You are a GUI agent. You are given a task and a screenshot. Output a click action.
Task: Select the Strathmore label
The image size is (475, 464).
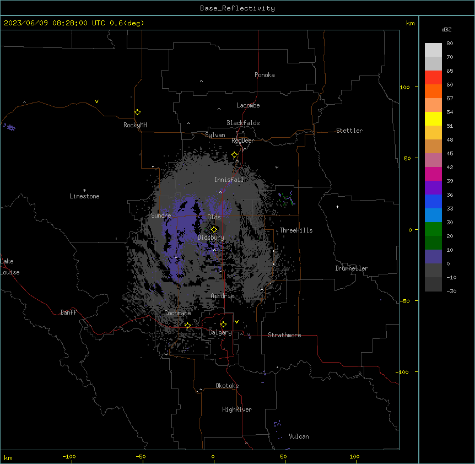[x=284, y=335]
